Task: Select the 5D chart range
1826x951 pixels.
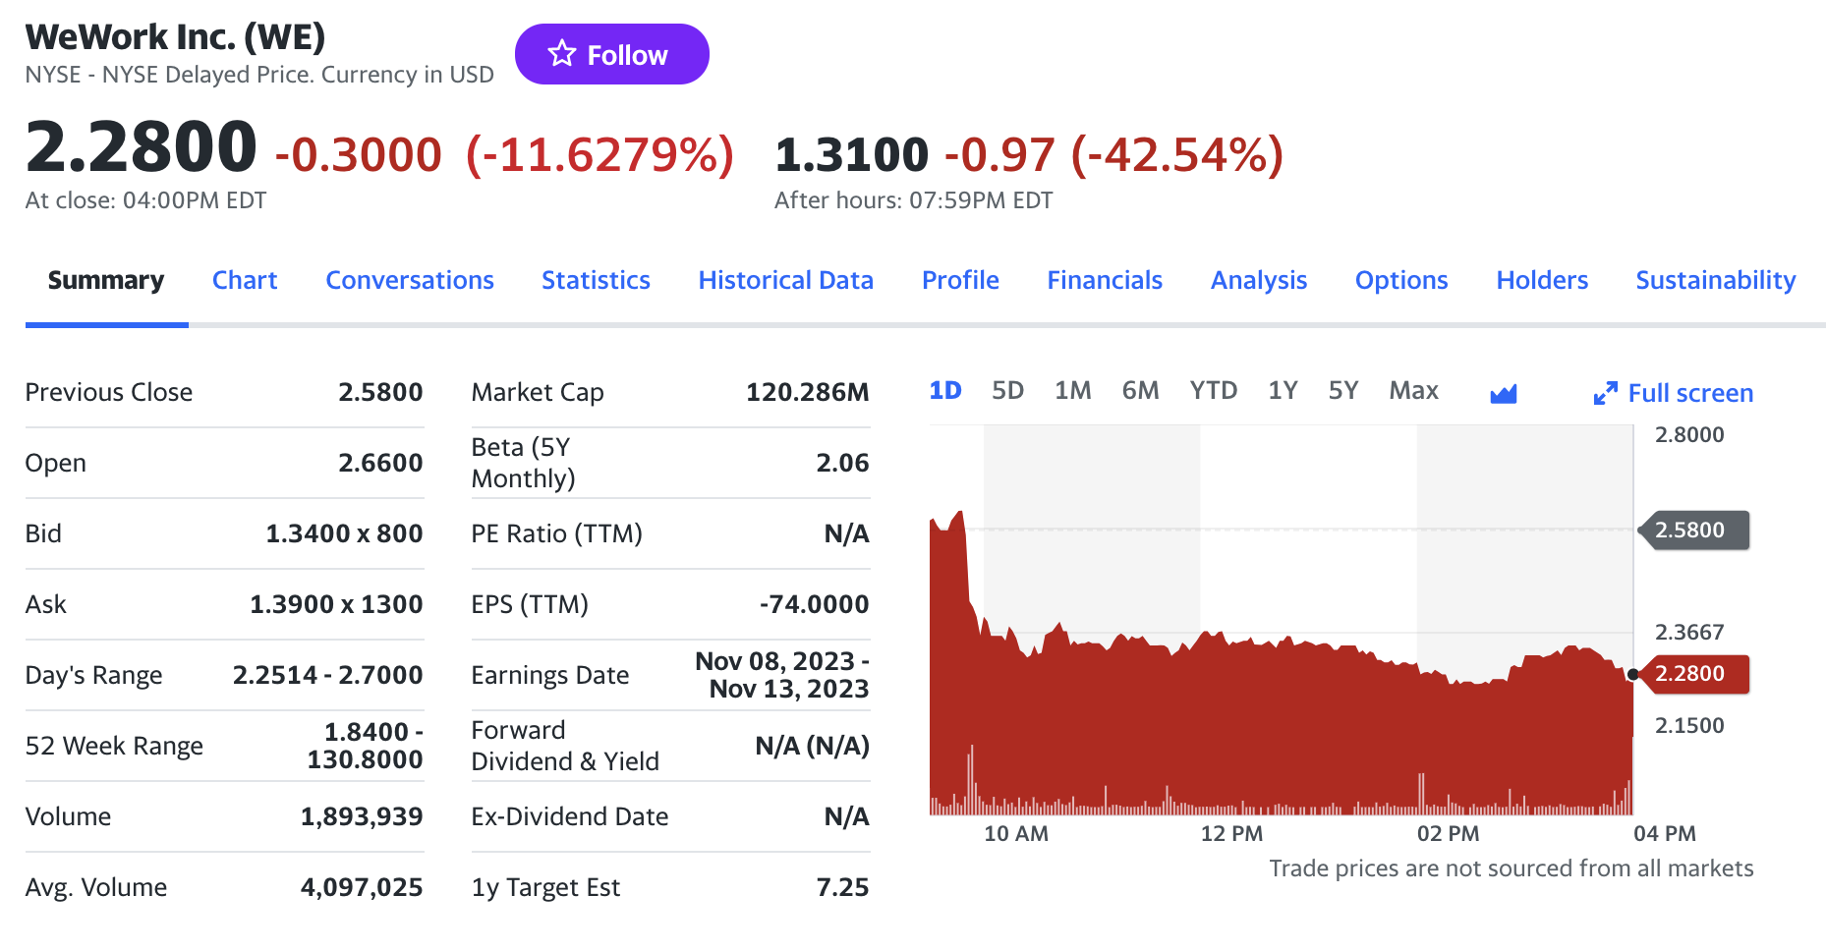Action: pyautogui.click(x=1007, y=391)
